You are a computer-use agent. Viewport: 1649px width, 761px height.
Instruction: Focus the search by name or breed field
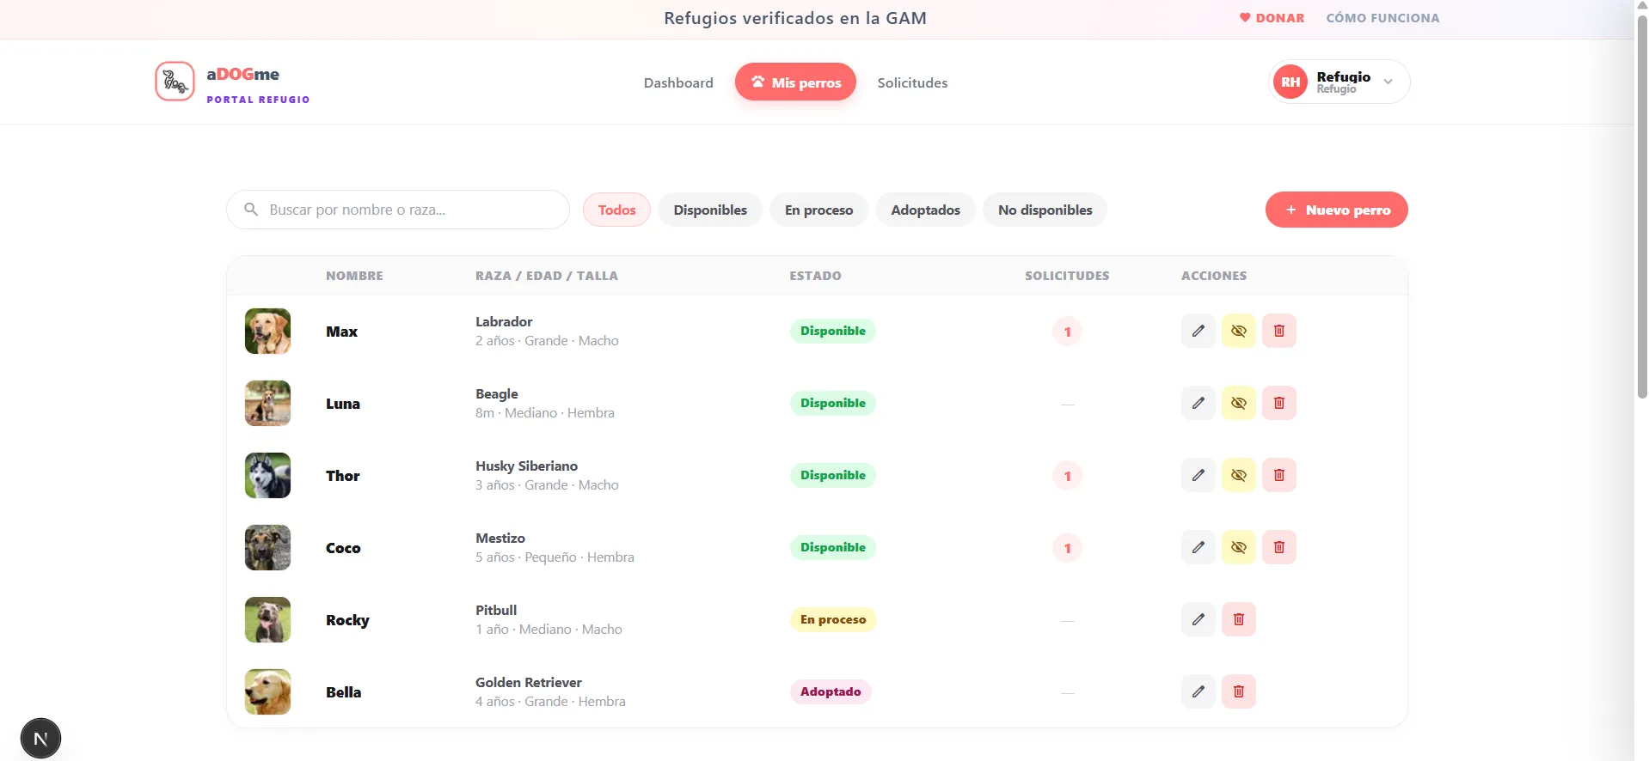[398, 210]
